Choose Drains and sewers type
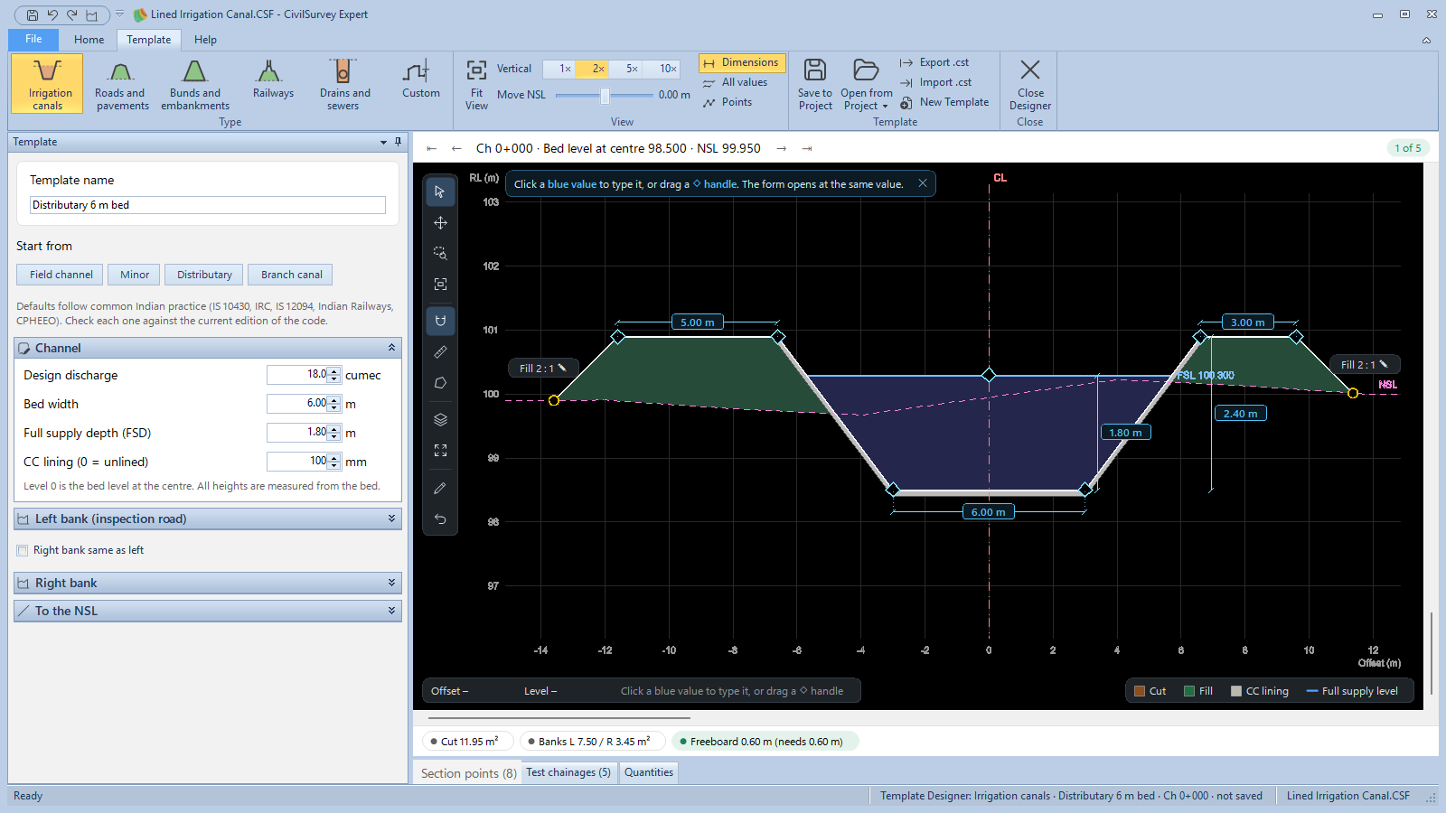The image size is (1446, 813). coord(344,85)
